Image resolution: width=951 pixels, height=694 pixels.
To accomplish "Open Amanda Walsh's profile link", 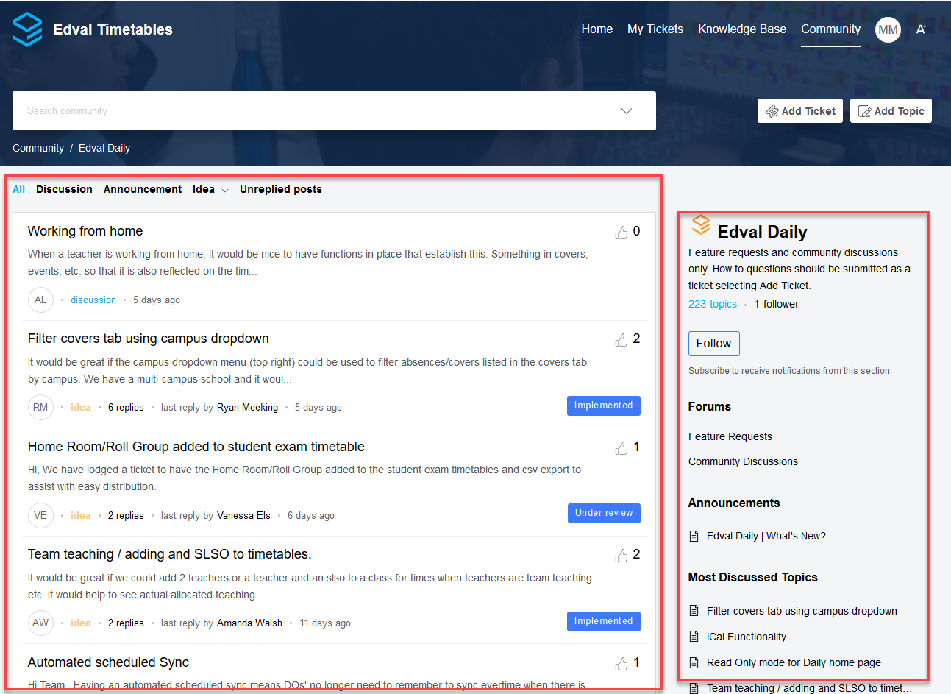I will click(249, 623).
